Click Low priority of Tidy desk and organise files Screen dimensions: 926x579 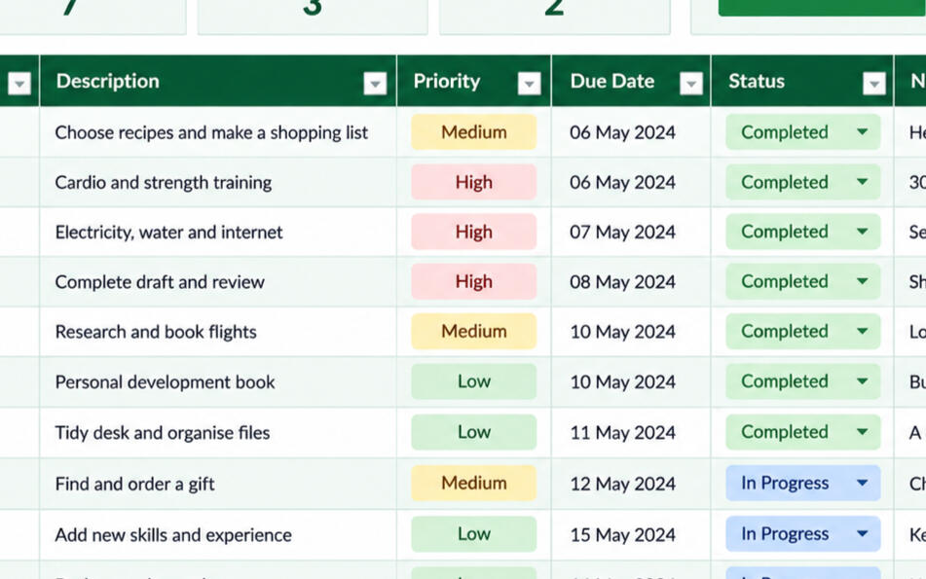pyautogui.click(x=473, y=432)
